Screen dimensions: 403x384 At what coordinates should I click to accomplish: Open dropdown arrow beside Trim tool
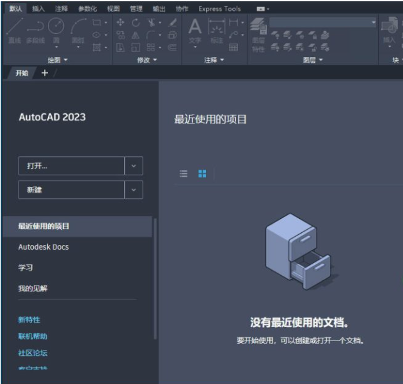tap(160, 22)
